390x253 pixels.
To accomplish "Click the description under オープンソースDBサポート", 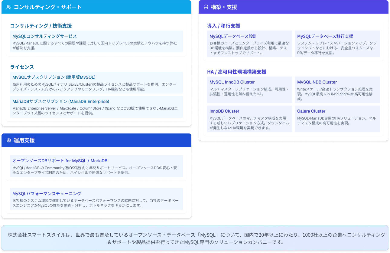I will pos(95,170).
